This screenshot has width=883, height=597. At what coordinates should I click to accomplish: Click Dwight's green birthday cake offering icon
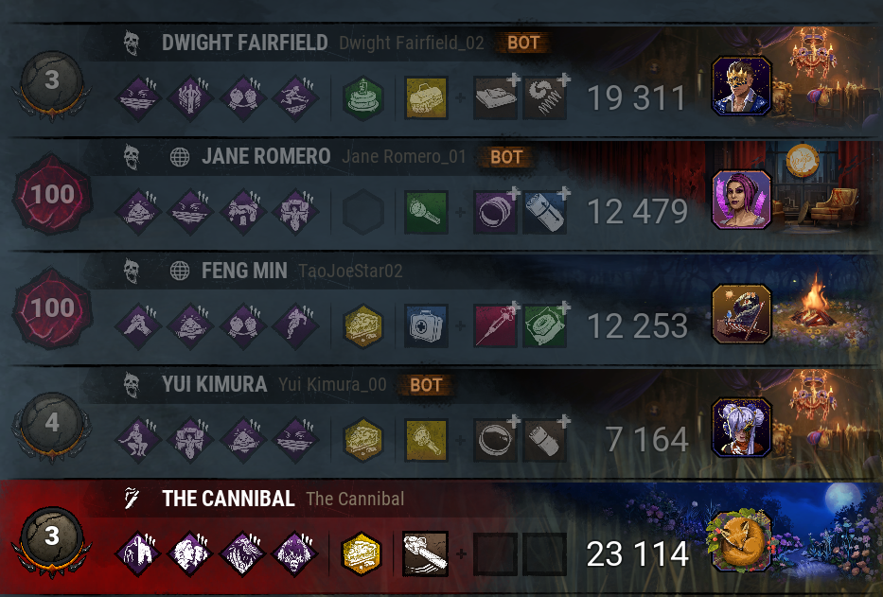363,98
